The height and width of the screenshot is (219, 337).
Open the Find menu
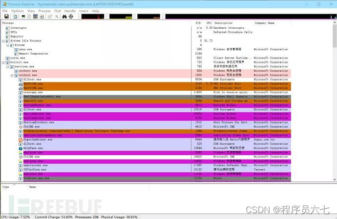57,11
